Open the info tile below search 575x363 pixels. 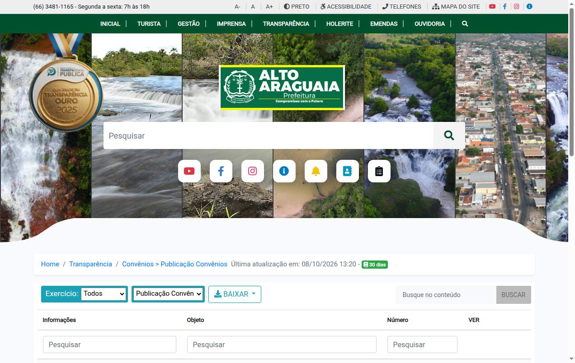pyautogui.click(x=284, y=171)
